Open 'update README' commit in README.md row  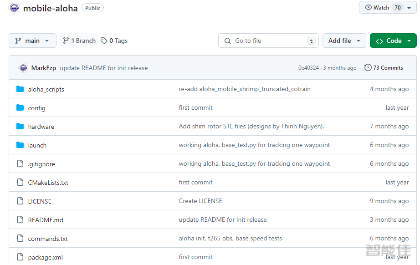pyautogui.click(x=223, y=220)
